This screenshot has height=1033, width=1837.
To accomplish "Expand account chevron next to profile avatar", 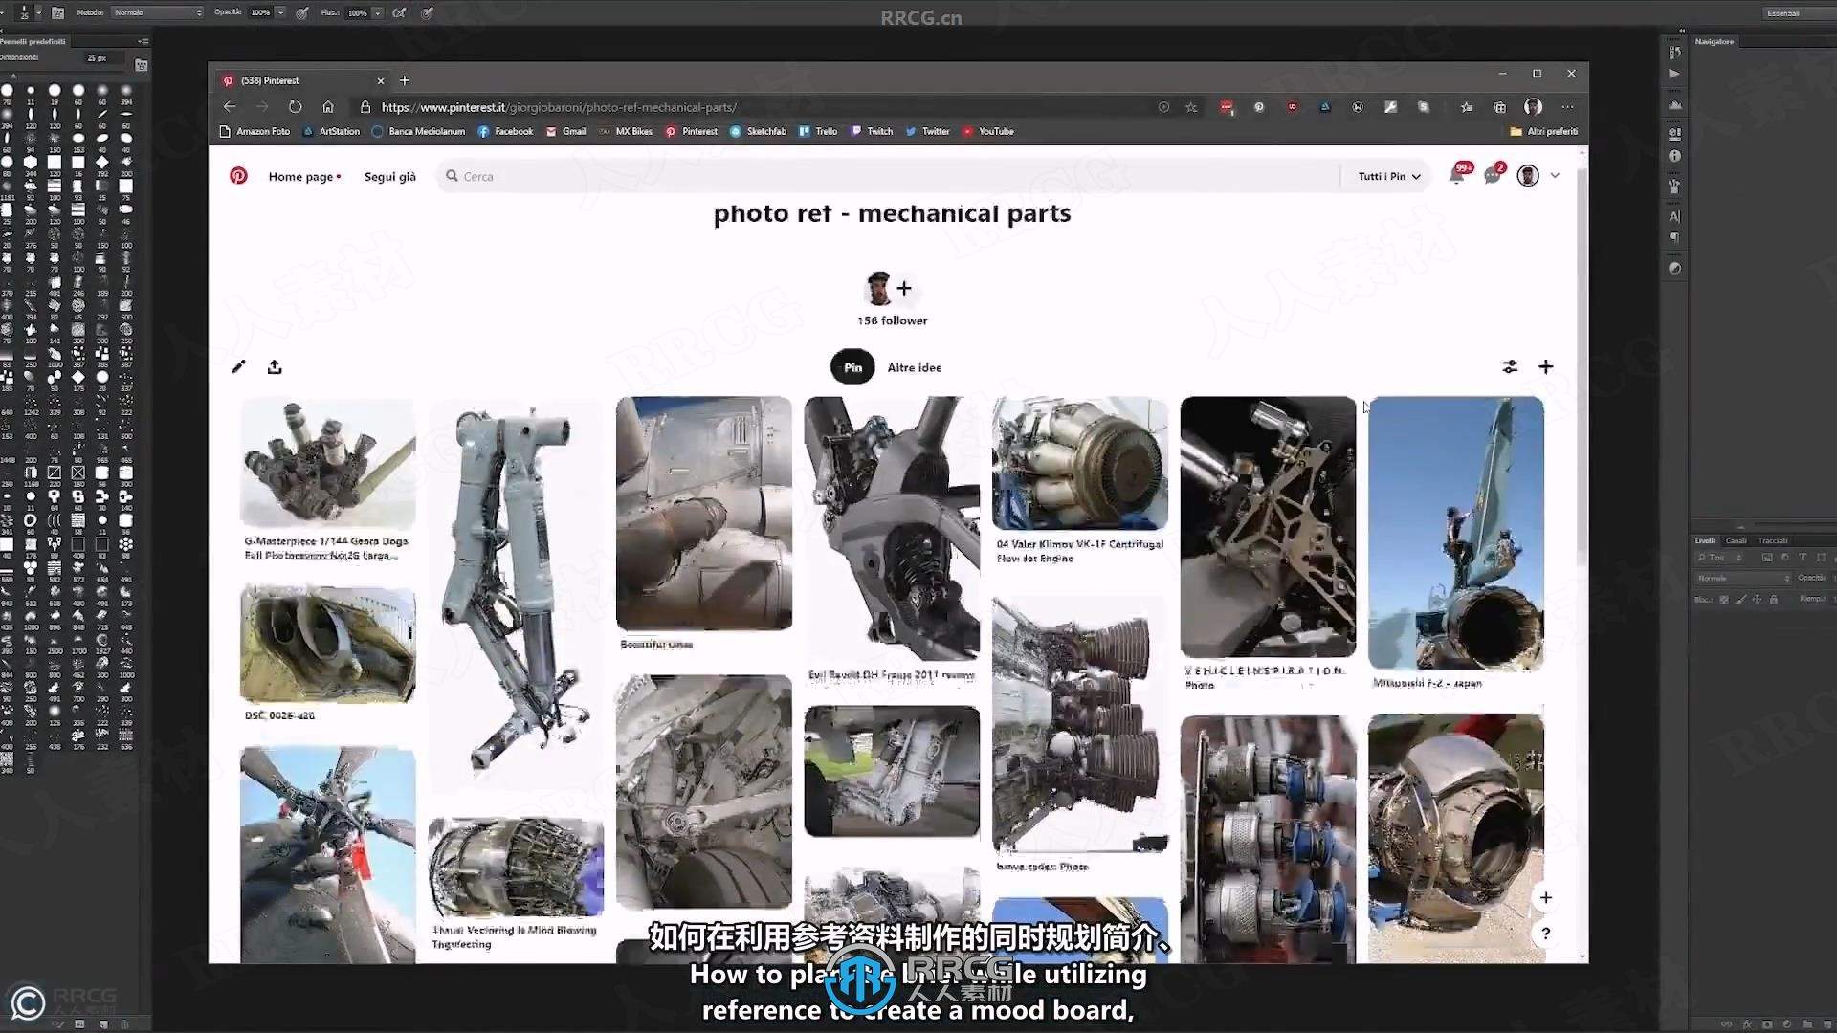I will click(x=1555, y=176).
